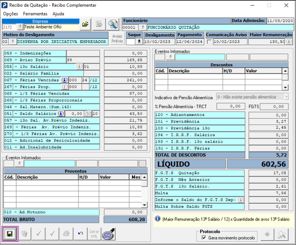Click the magnifier document search icon
296x245 pixels.
pyautogui.click(x=113, y=24)
